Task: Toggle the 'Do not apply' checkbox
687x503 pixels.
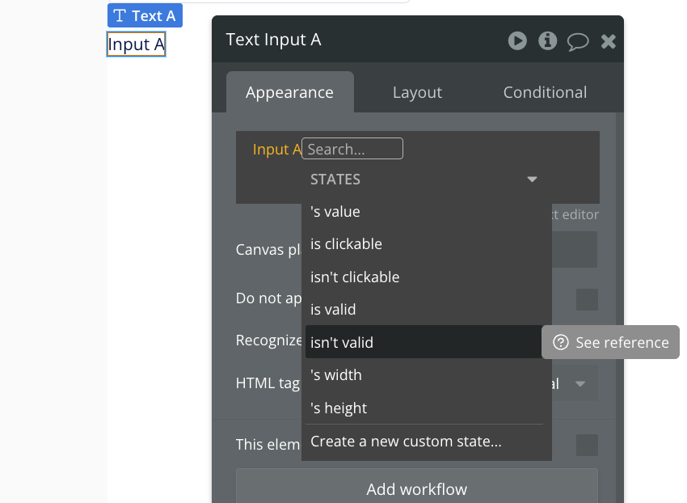Action: (587, 299)
